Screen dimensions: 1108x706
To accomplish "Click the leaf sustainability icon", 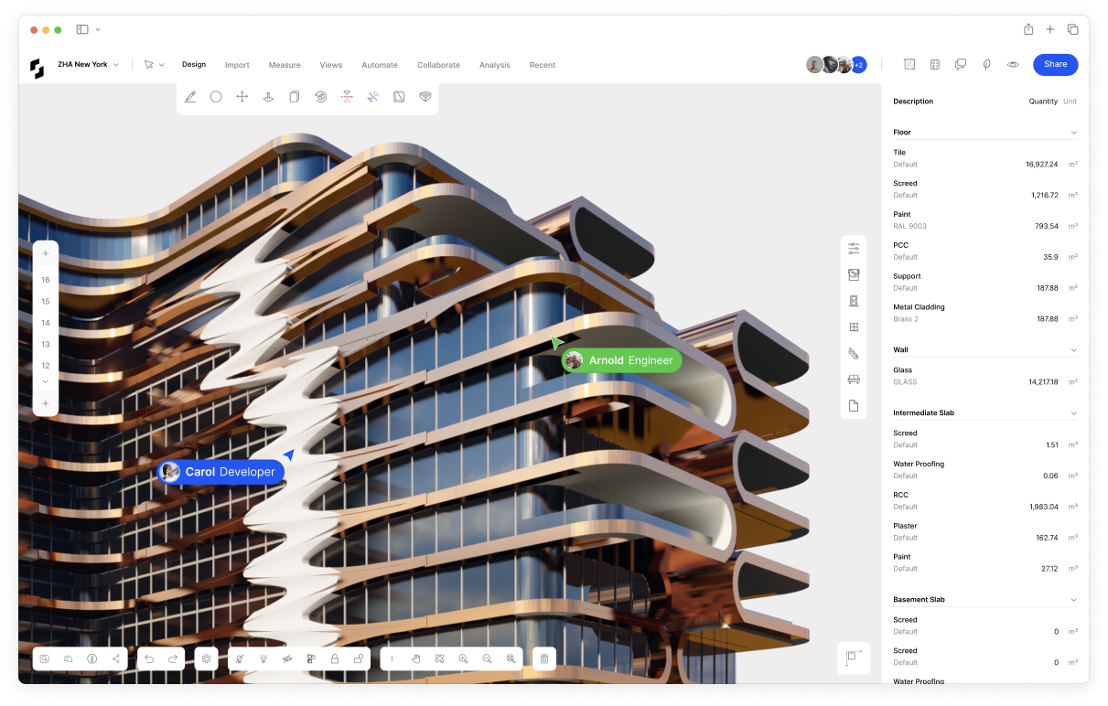I will tap(986, 65).
